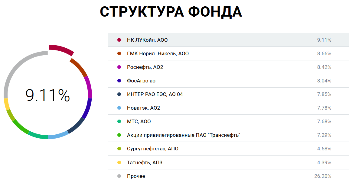Select the Акции привилегированные ПАО "Транснефть" label
This screenshot has width=349, height=186.
click(183, 135)
